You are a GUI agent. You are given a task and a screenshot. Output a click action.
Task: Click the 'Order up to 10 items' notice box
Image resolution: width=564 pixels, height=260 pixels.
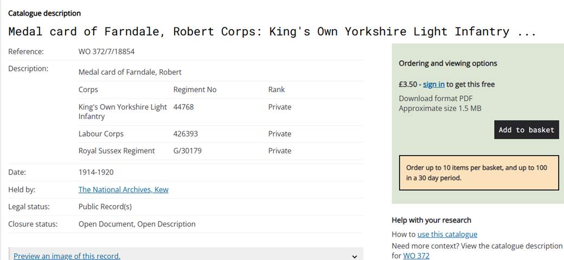(479, 173)
